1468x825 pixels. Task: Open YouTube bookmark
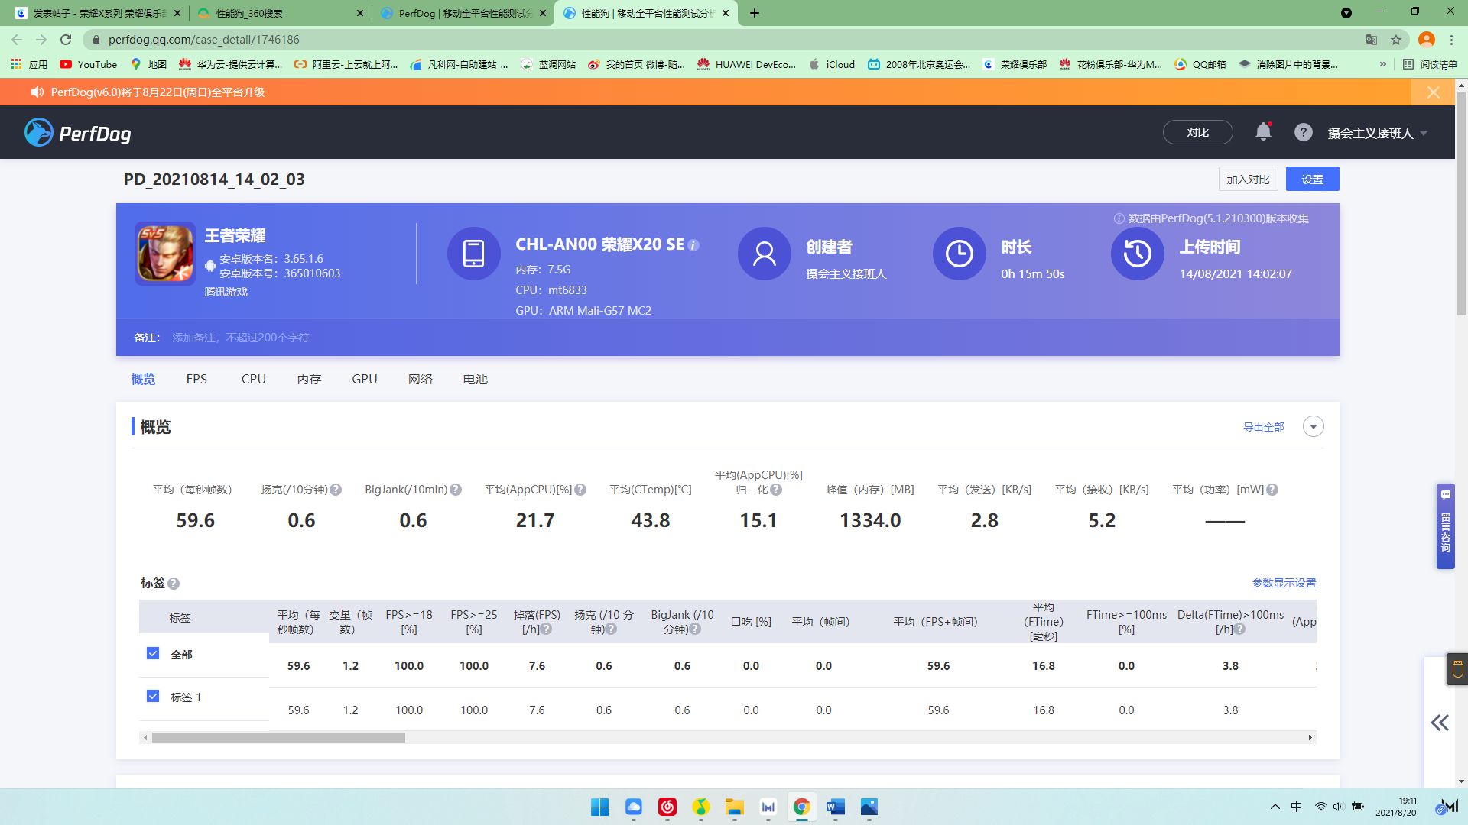[89, 65]
